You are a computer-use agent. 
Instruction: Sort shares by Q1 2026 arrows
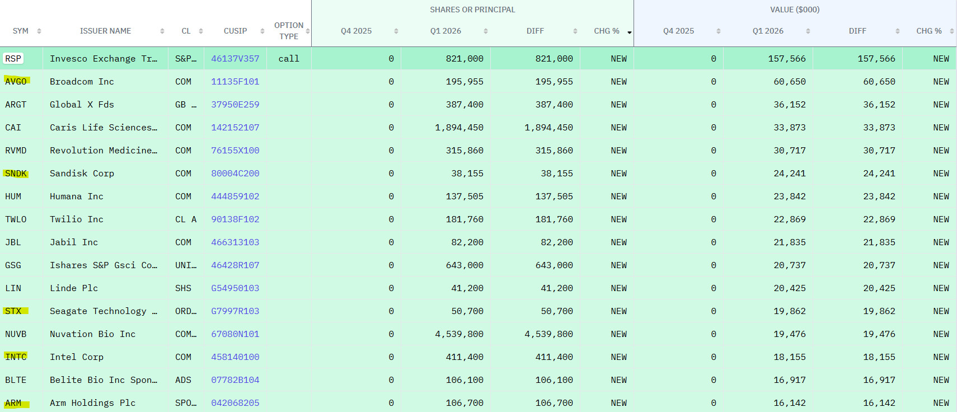(486, 31)
